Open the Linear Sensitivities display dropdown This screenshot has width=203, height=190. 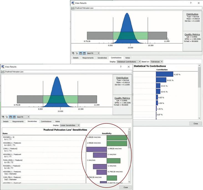point(70,125)
